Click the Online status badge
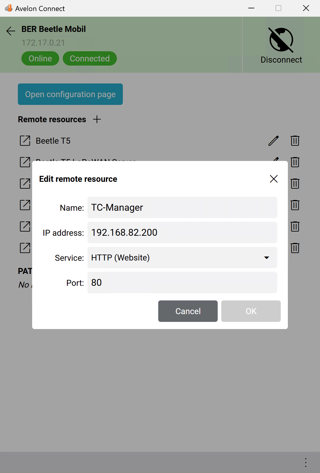This screenshot has height=473, width=320. click(40, 58)
